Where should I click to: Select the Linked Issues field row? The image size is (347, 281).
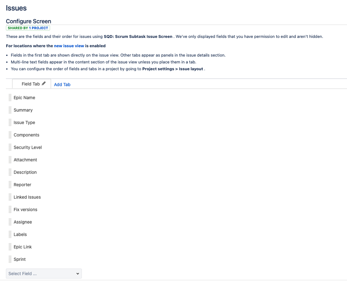[x=27, y=197]
